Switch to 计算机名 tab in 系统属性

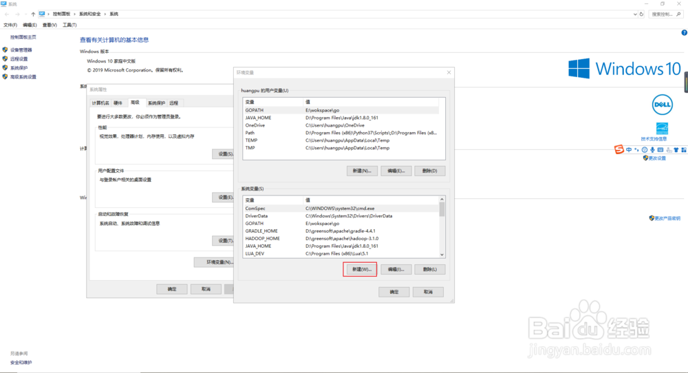(x=100, y=103)
